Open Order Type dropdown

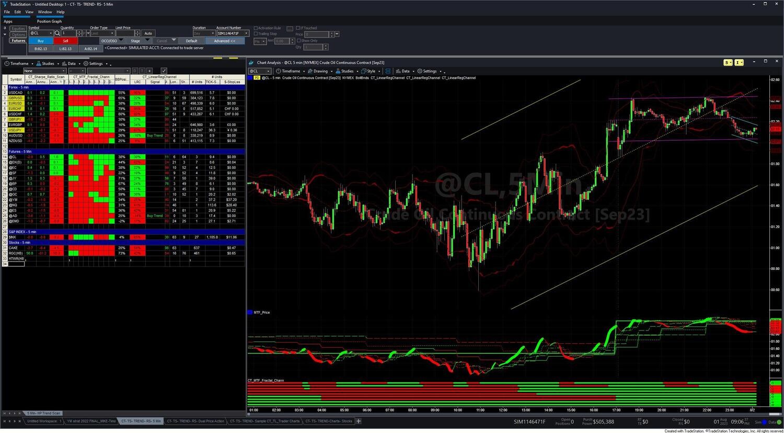[112, 33]
